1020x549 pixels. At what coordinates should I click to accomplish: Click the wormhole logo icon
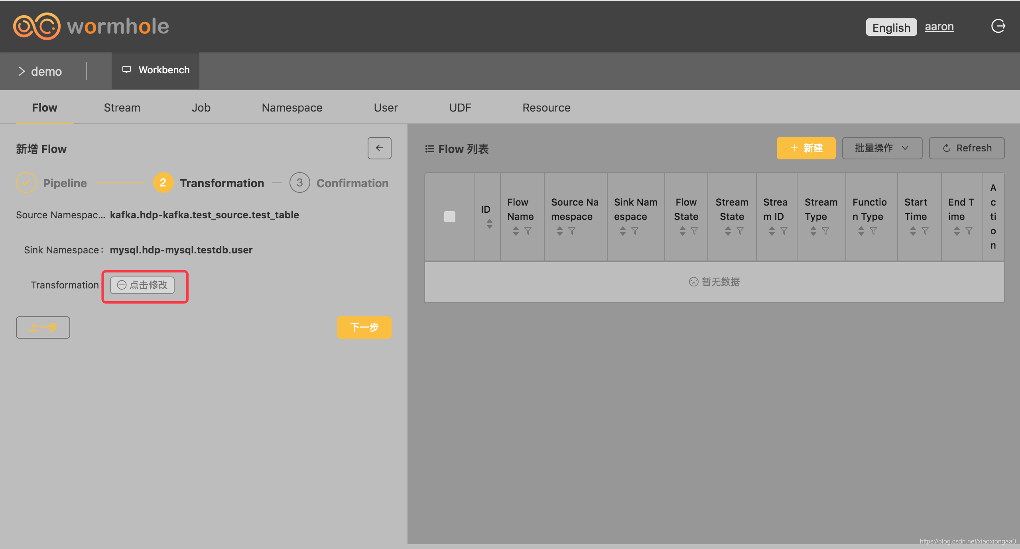[37, 26]
